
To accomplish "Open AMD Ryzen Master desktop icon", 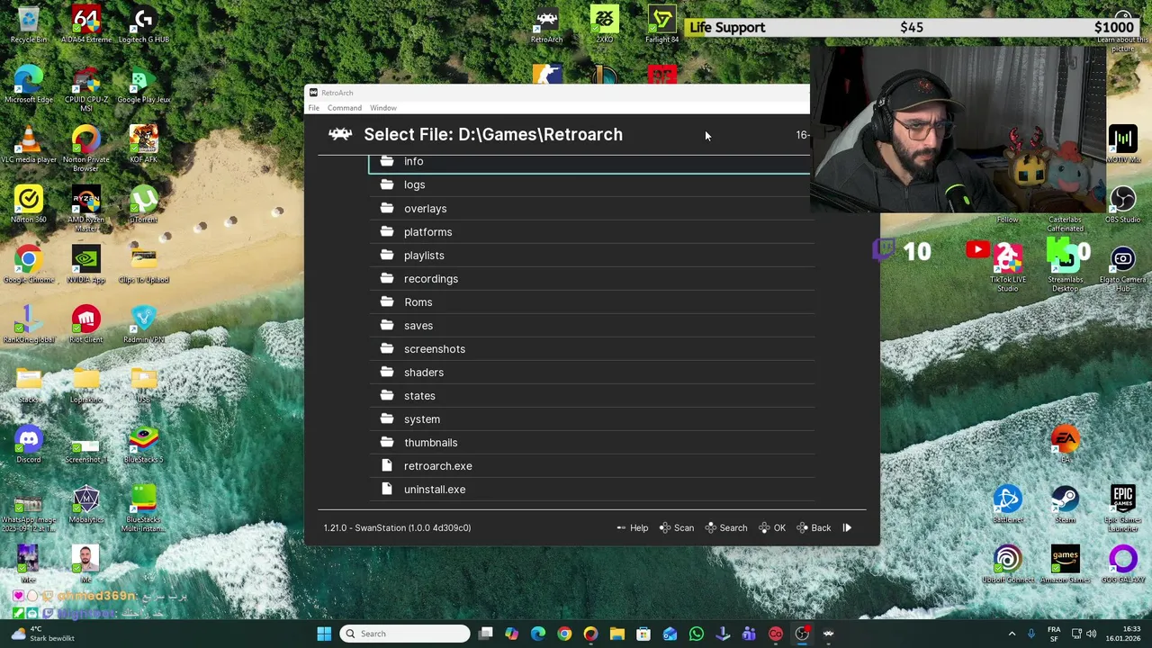I will [86, 209].
